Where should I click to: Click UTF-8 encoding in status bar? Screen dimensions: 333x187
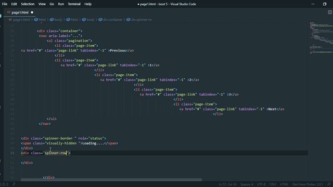pos(261,184)
